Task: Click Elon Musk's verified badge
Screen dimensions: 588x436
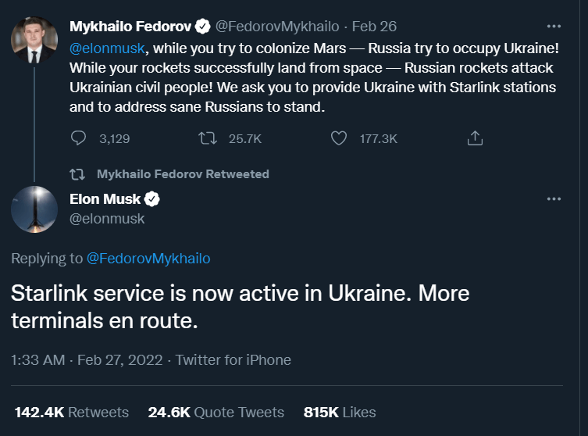Action: point(152,199)
